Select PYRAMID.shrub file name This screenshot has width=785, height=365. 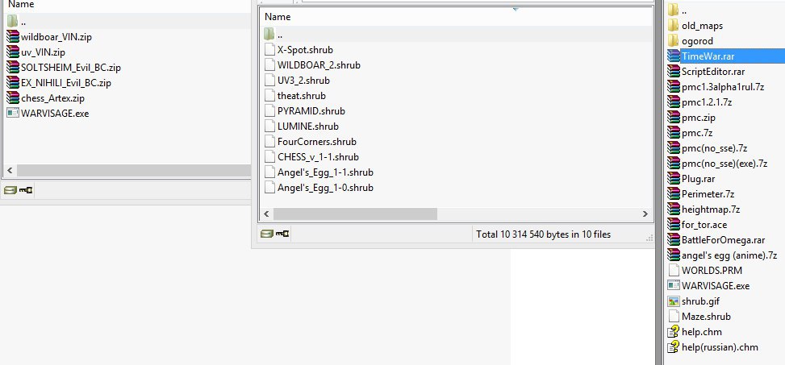[311, 111]
